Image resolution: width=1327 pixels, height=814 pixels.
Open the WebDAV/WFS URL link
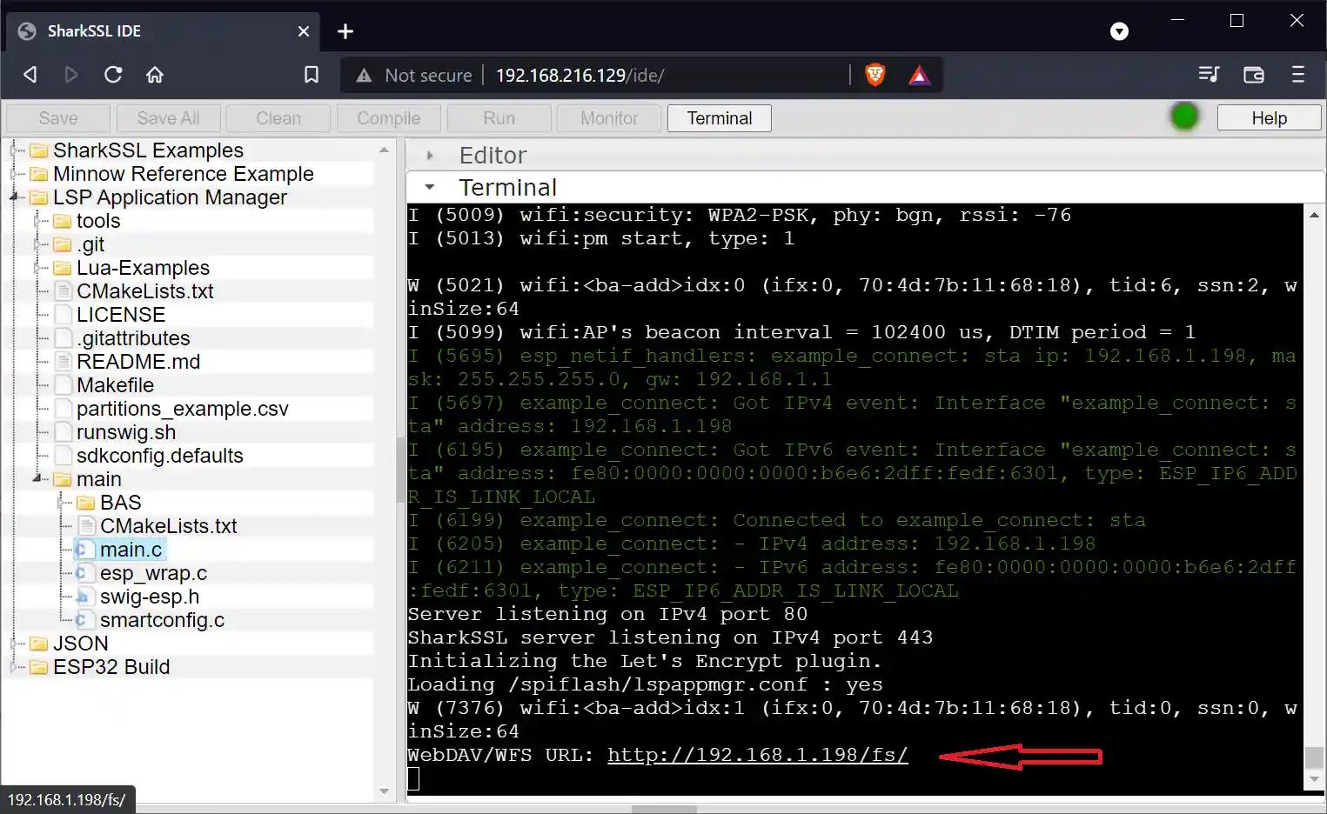(x=757, y=755)
